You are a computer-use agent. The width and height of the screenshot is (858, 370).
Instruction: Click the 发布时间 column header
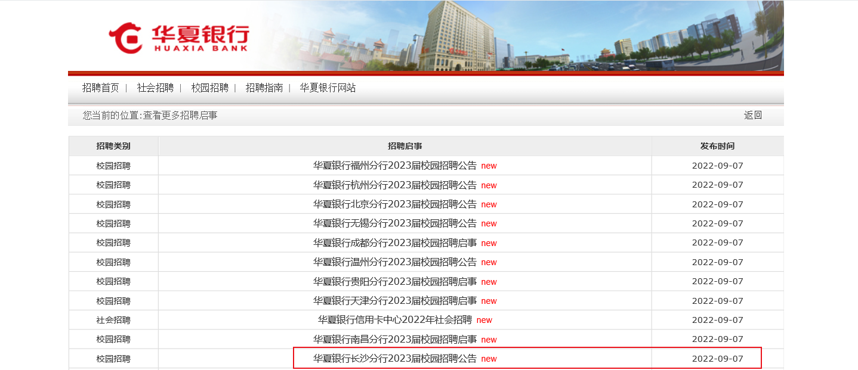pos(718,146)
